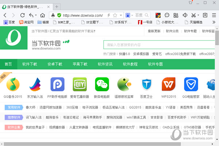Expand the scissors screenshot dropdown arrow
219x146 pixels.
tap(198, 15)
